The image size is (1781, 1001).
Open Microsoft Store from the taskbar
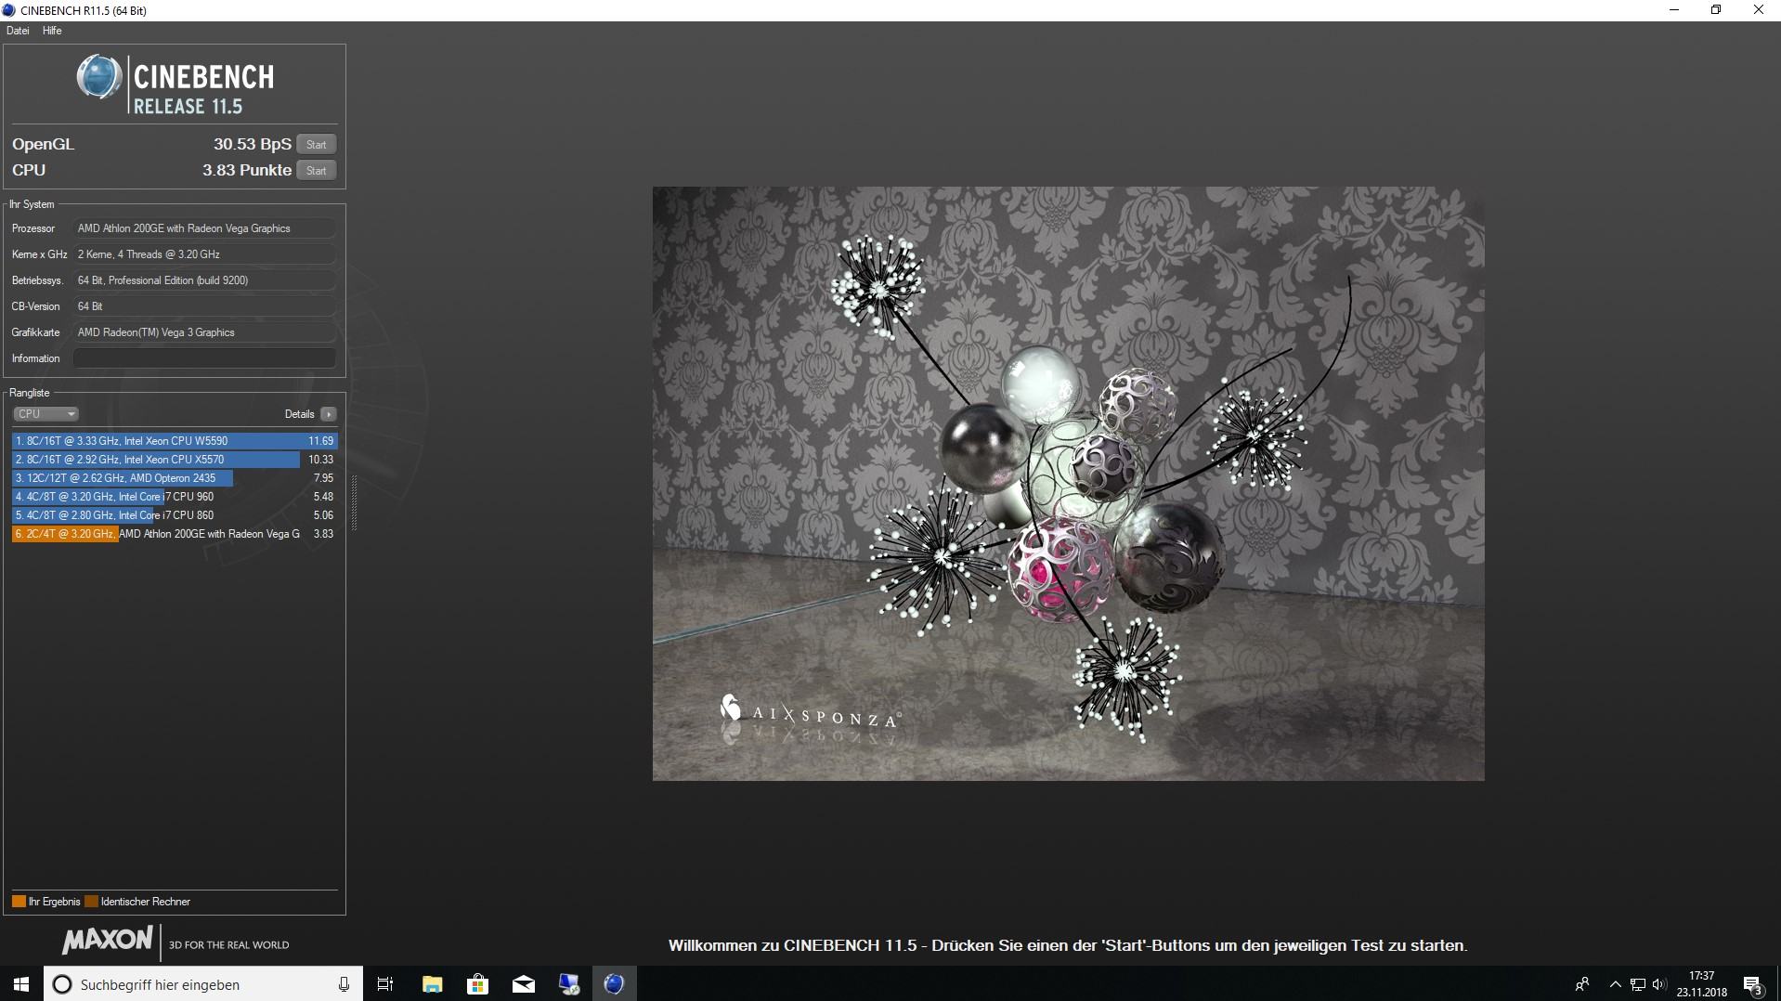point(477,984)
